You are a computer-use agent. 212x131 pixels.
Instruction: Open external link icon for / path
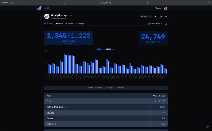(x=50, y=101)
